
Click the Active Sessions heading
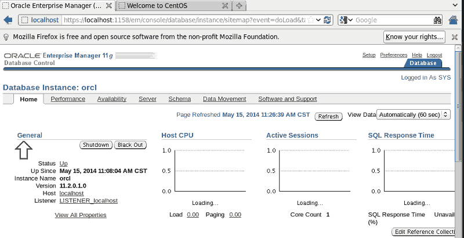292,135
